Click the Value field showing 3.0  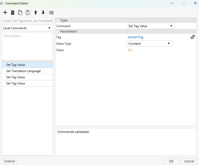click(130, 50)
